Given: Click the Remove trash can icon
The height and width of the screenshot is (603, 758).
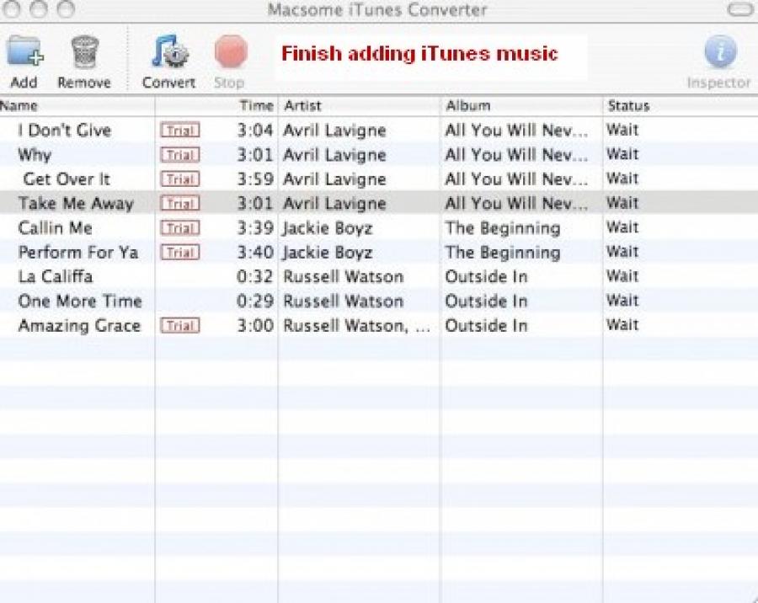Looking at the screenshot, I should [84, 53].
